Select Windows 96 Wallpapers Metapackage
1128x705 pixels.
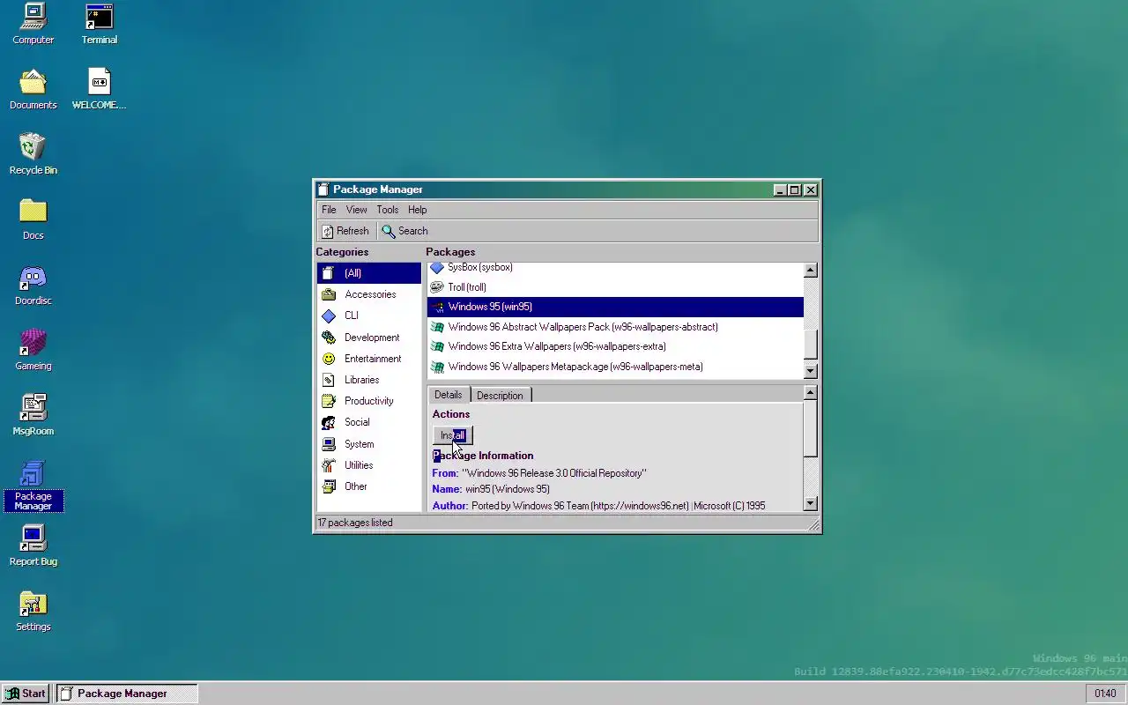[615, 367]
